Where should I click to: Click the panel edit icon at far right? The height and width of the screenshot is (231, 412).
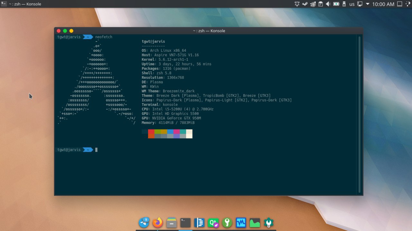point(408,4)
